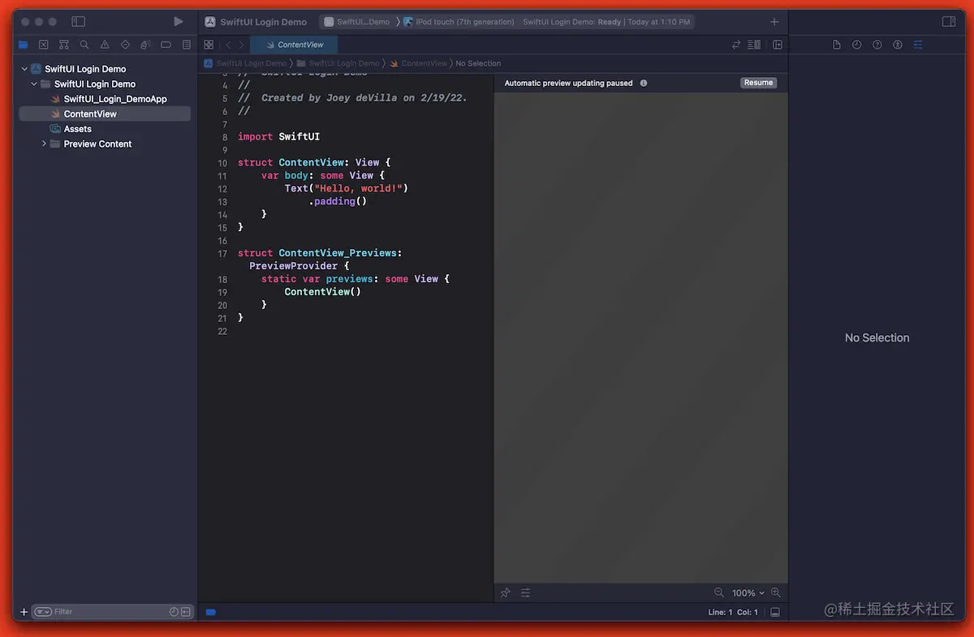This screenshot has height=637, width=974.
Task: Collapse the SwiftUI Login Demo project root
Action: point(24,69)
